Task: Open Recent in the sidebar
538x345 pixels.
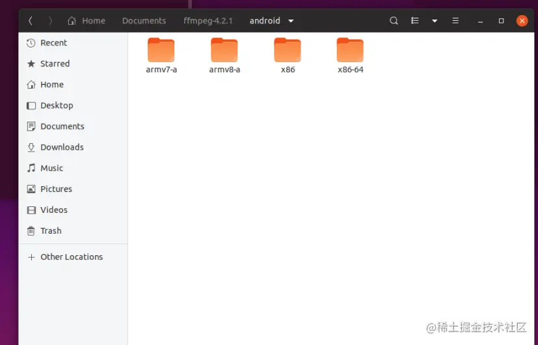Action: click(x=73, y=43)
